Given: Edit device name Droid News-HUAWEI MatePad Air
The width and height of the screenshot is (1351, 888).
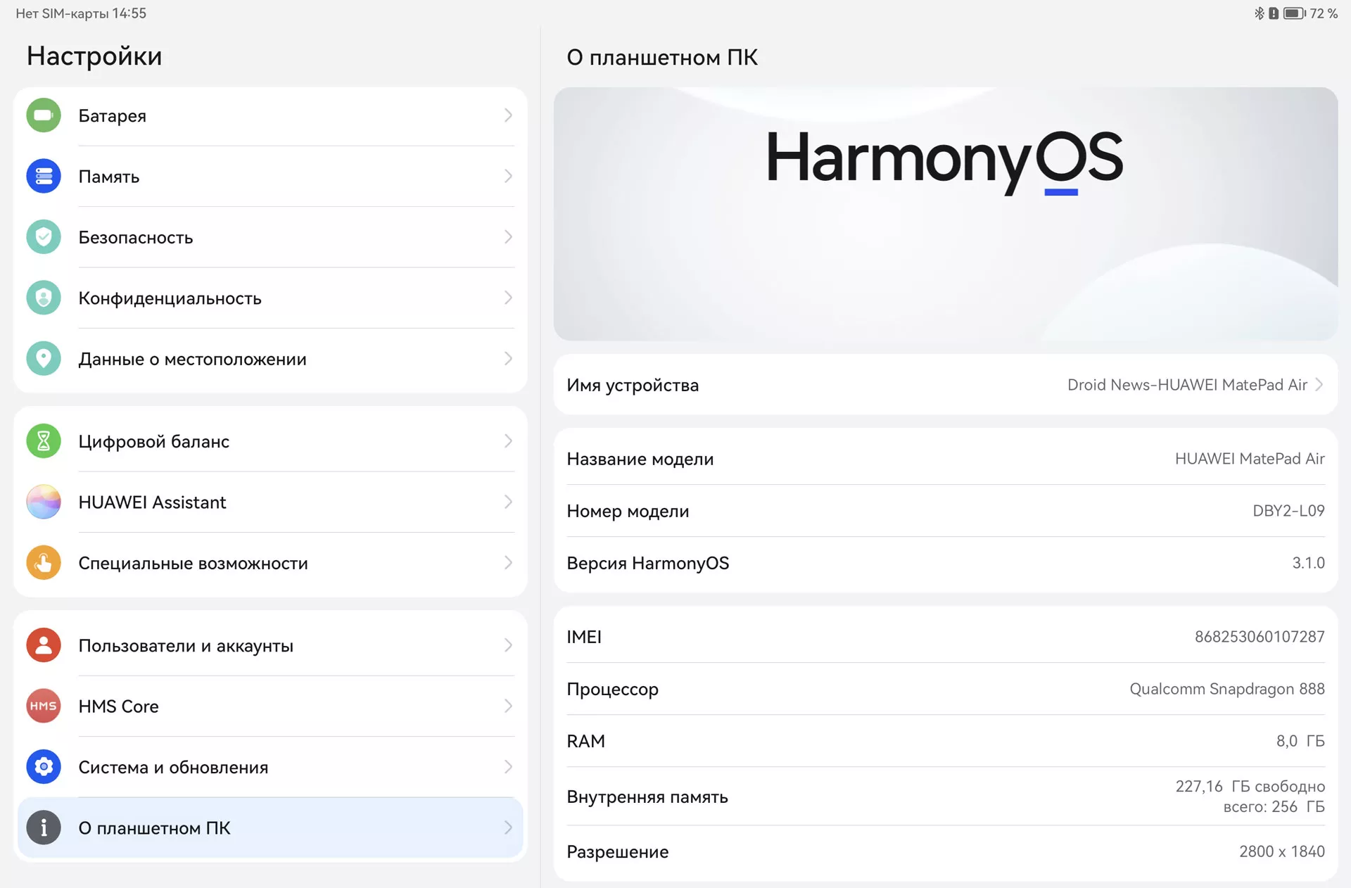Looking at the screenshot, I should point(945,385).
